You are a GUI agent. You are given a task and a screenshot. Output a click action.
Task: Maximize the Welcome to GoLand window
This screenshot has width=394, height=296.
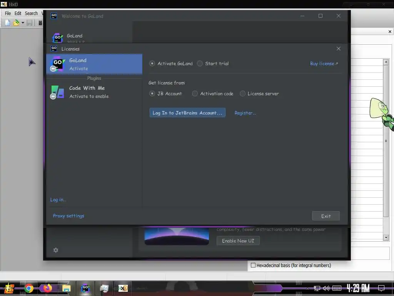tap(321, 16)
